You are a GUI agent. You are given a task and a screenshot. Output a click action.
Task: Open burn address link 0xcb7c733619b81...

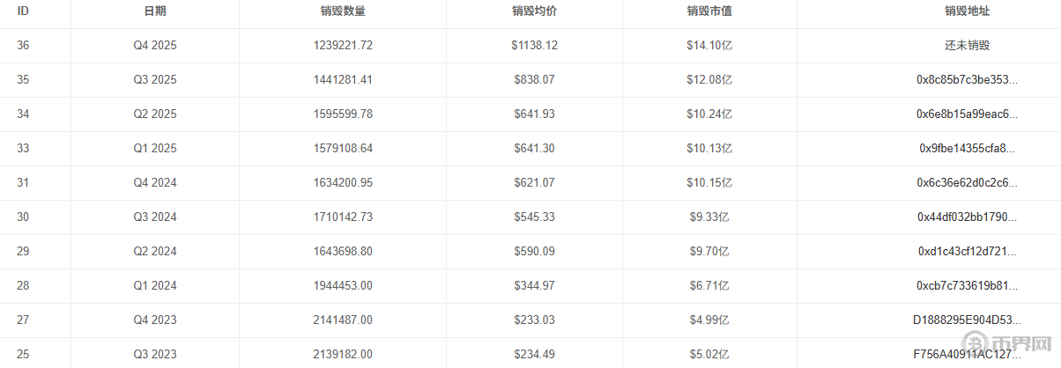click(967, 285)
